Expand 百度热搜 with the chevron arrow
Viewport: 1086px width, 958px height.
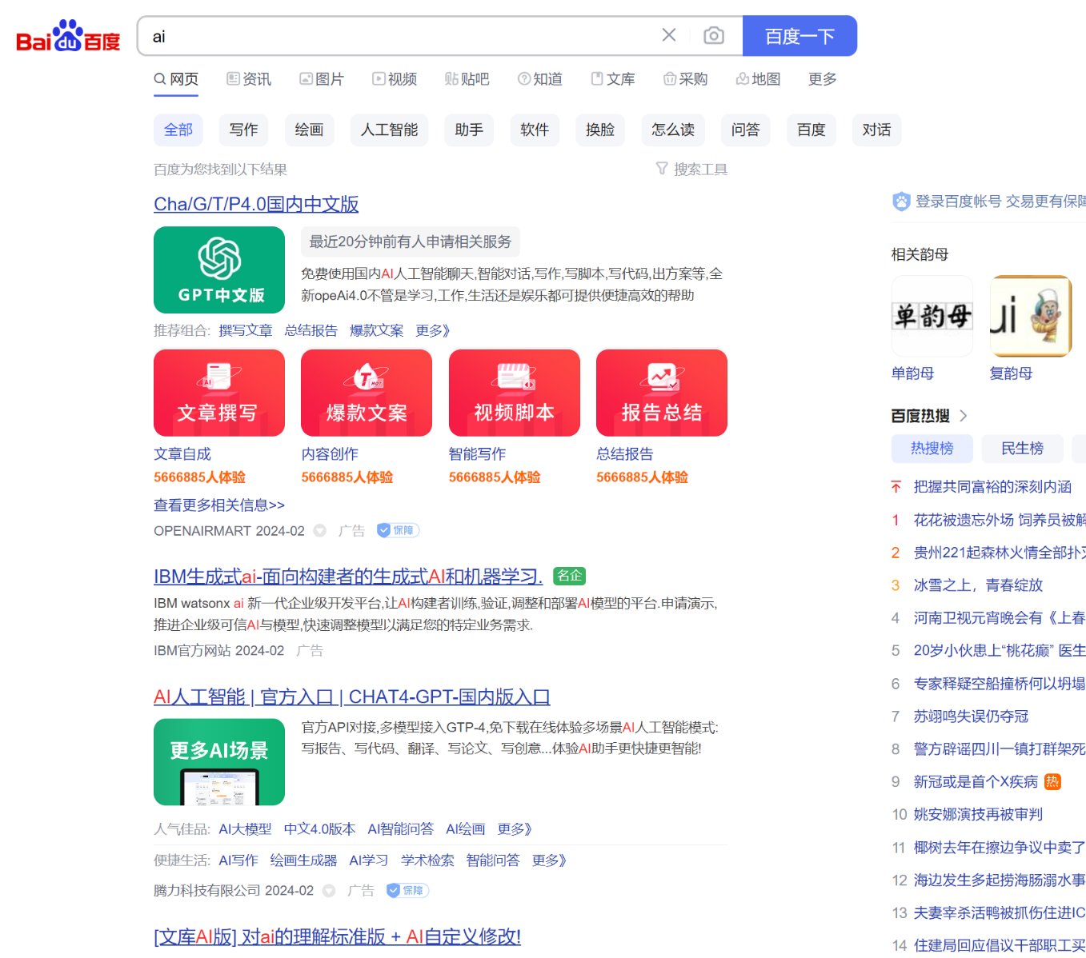(x=964, y=416)
